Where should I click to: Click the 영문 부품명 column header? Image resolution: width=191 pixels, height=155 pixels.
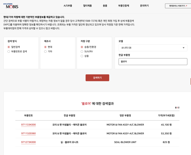pos(125,116)
